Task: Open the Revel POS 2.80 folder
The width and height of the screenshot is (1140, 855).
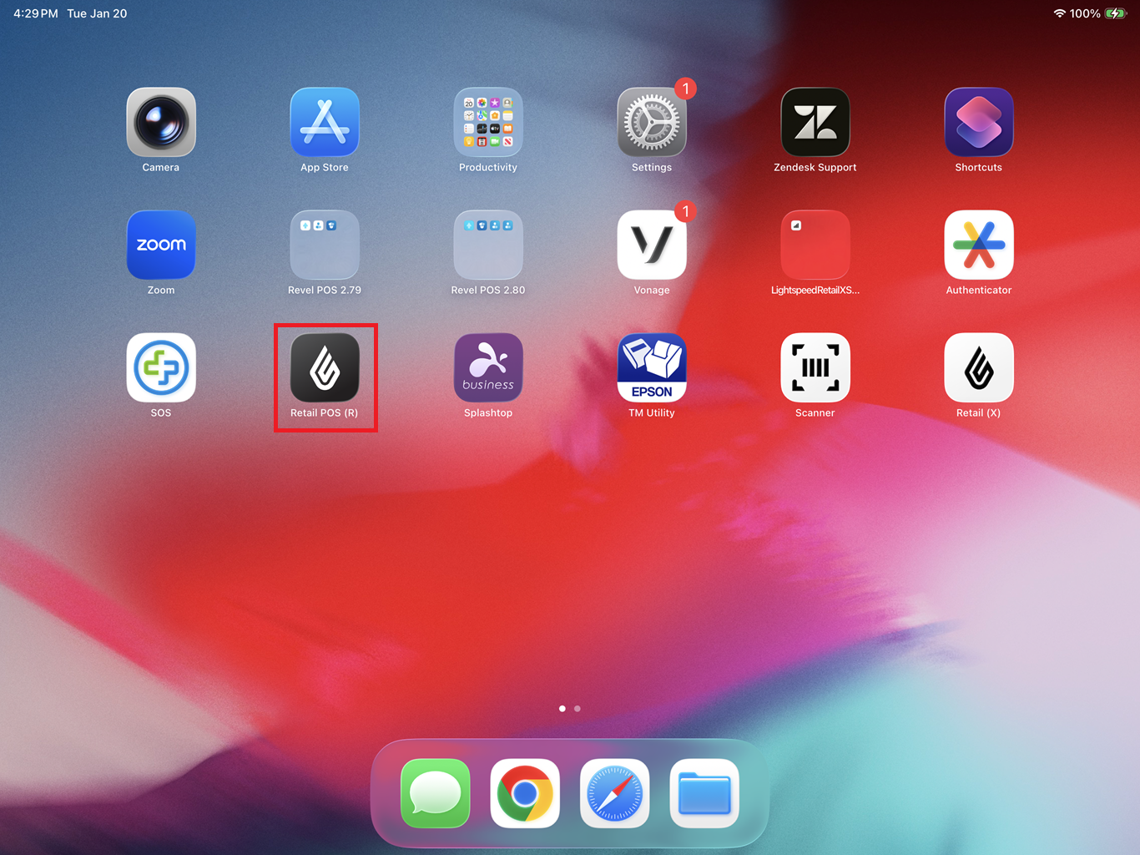Action: pos(488,245)
